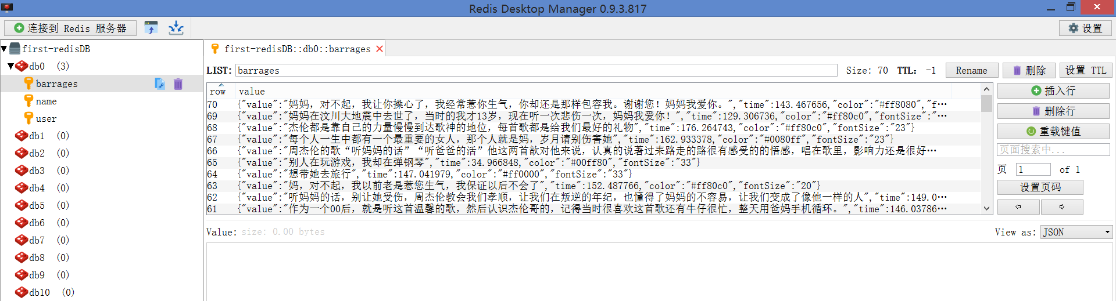
Task: Click the Size 70 label
Action: (x=867, y=70)
